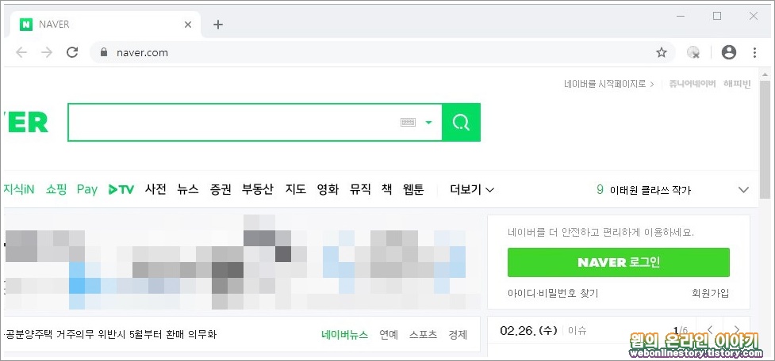
Task: Open the on-screen keyboard icon in search box
Action: (408, 122)
